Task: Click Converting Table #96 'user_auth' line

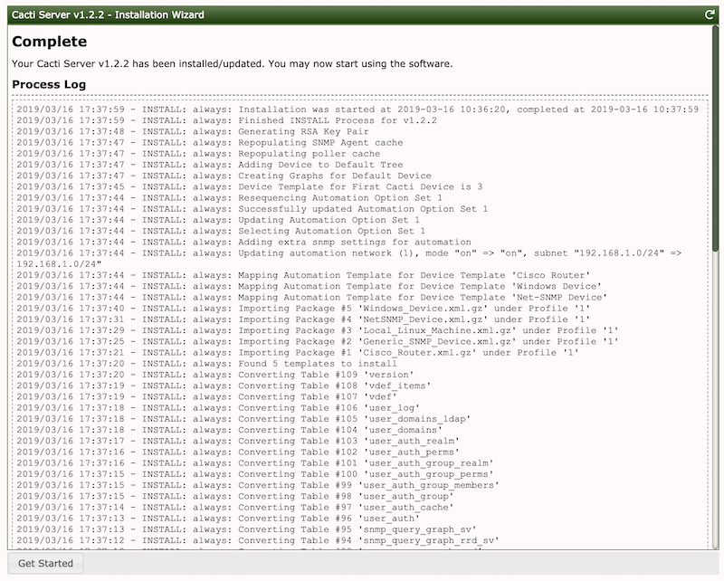Action: tap(218, 519)
